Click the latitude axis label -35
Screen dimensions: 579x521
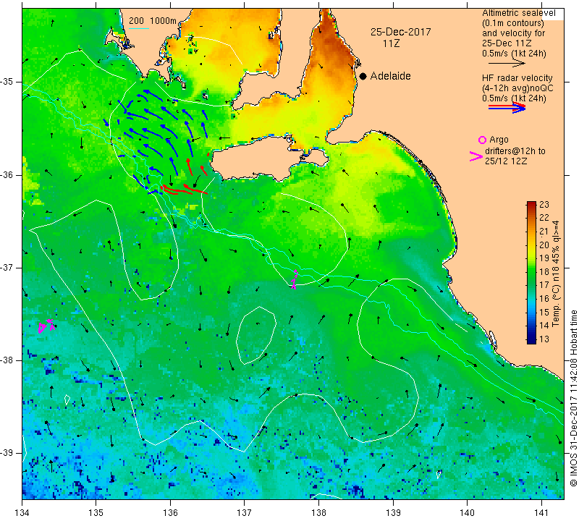(7, 82)
